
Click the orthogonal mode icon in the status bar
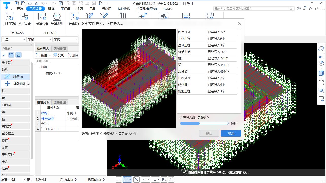118,179
